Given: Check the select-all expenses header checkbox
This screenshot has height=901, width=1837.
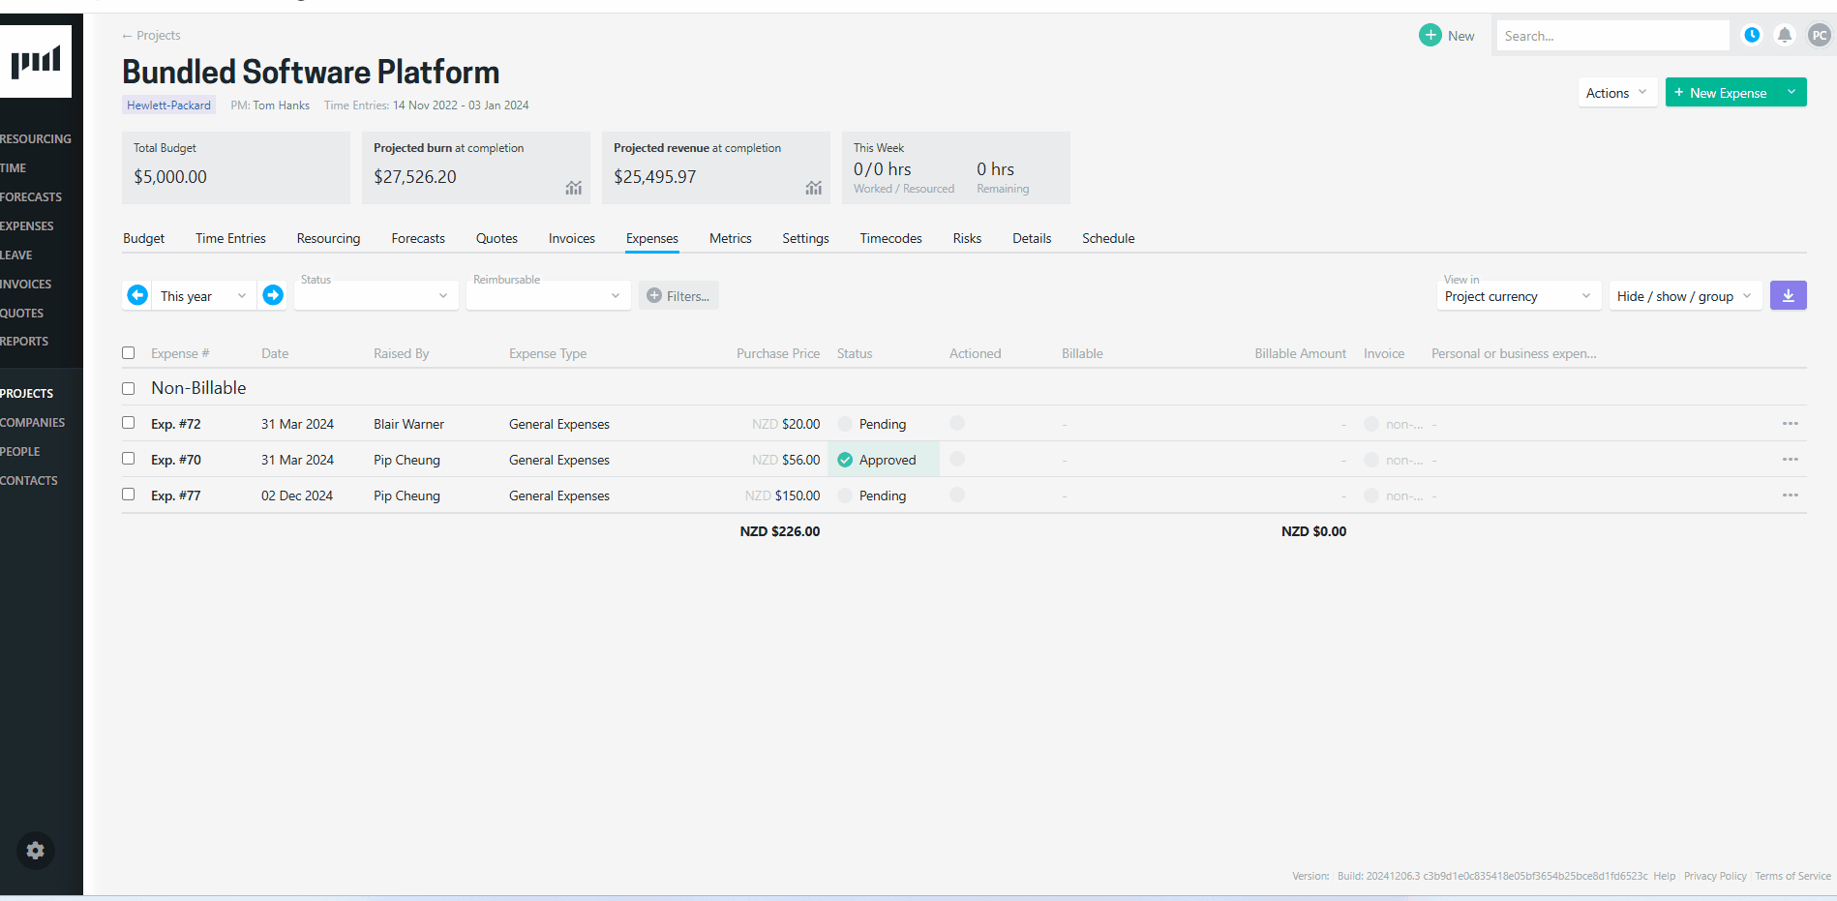Looking at the screenshot, I should click(x=128, y=352).
